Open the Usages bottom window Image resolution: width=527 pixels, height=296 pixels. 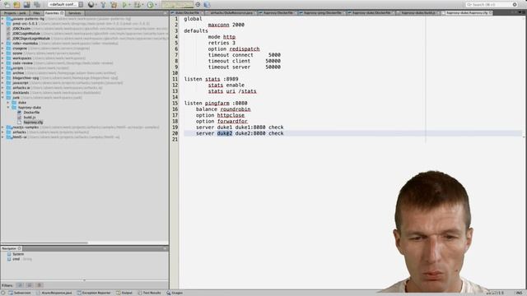(x=175, y=293)
